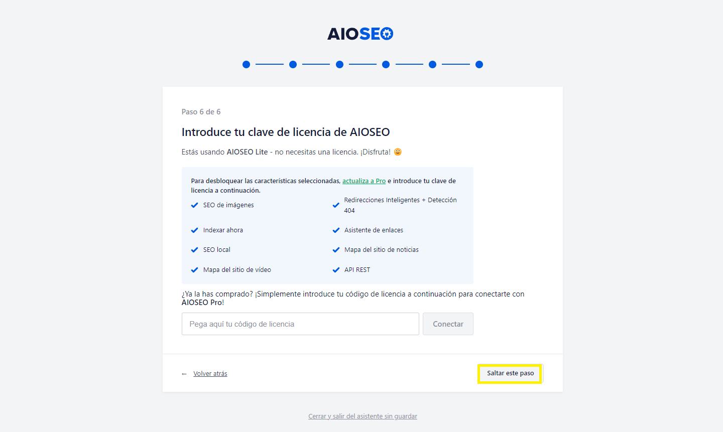This screenshot has height=432, width=723.
Task: Click the API REST checkmark icon
Action: point(336,270)
